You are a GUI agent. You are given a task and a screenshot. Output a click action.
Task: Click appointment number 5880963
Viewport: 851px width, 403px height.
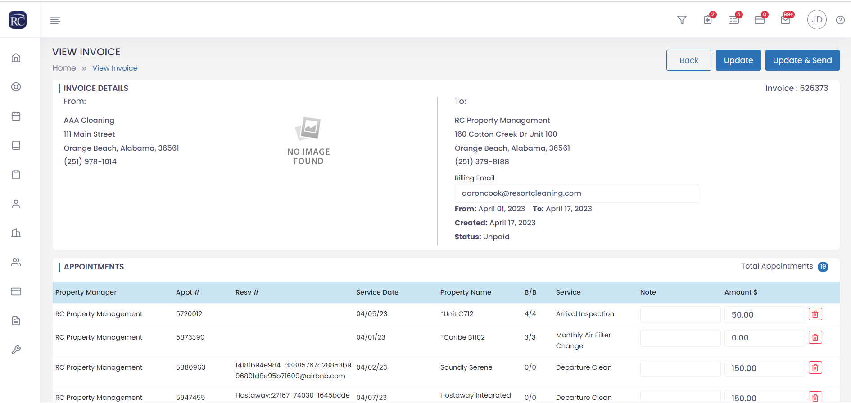coord(190,367)
